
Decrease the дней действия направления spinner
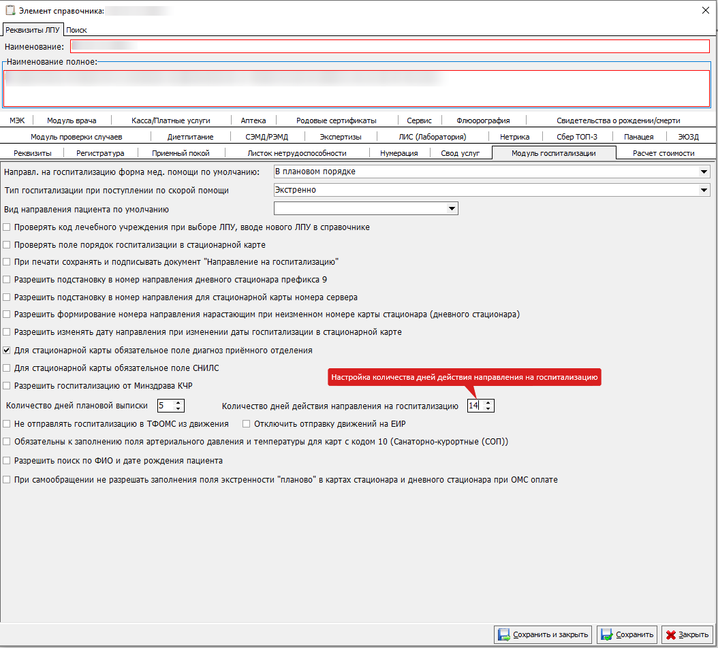coord(488,408)
